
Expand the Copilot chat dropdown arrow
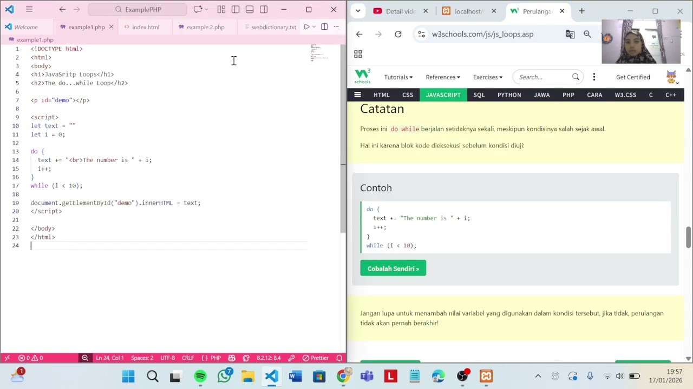(207, 10)
